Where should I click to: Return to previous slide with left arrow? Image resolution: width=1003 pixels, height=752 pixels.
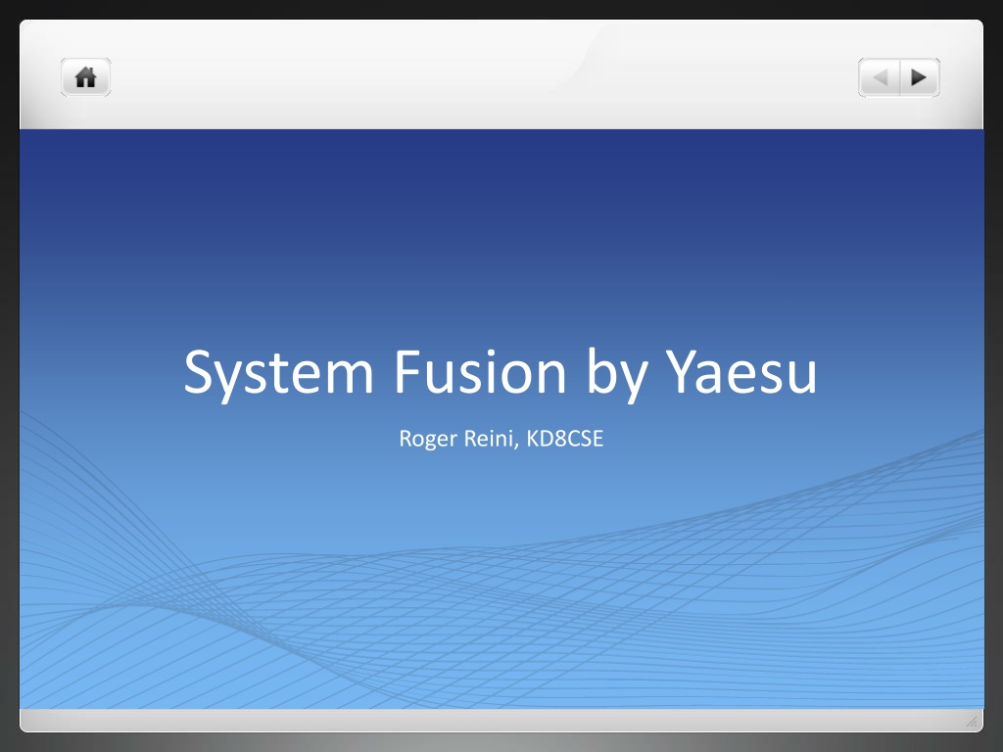click(x=879, y=77)
